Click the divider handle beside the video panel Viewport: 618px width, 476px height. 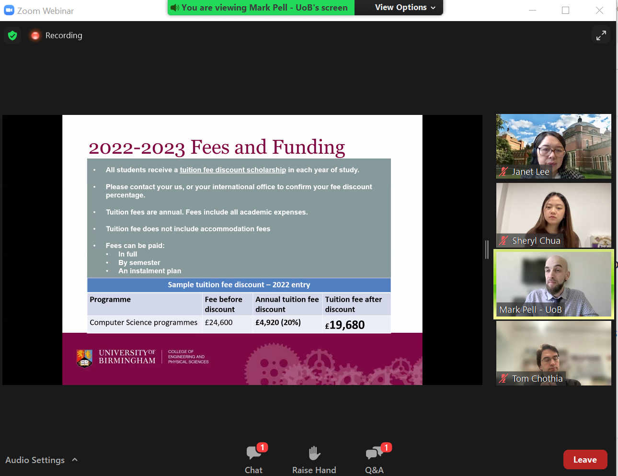(487, 249)
